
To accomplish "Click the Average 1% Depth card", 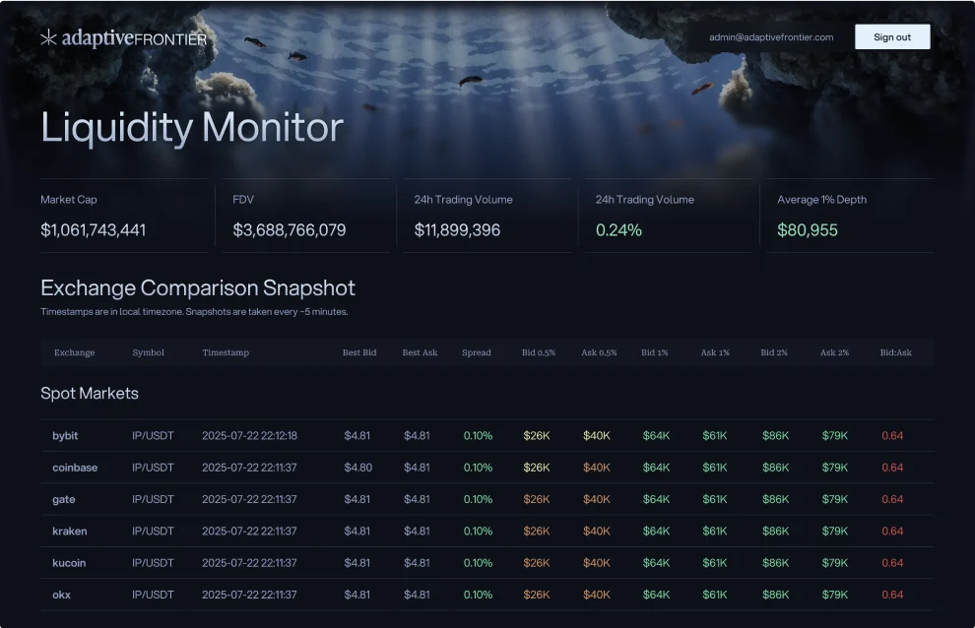I will point(849,216).
